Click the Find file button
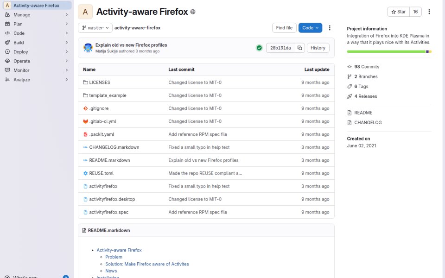Screen dimensions: 445x278 click(x=284, y=28)
